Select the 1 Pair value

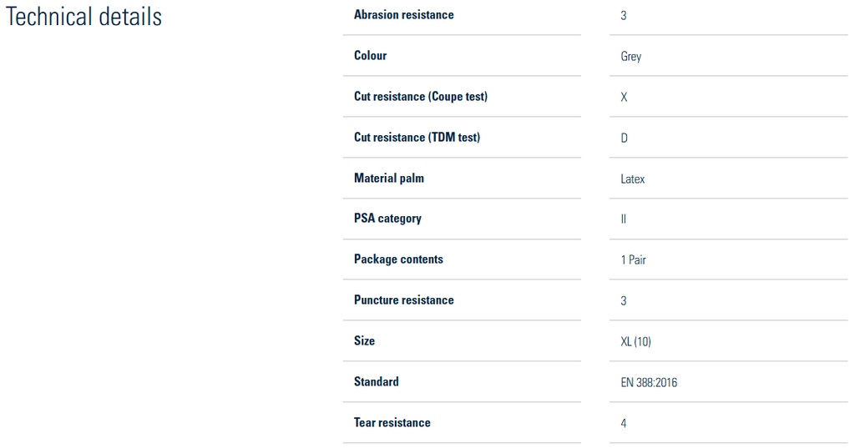click(x=633, y=260)
